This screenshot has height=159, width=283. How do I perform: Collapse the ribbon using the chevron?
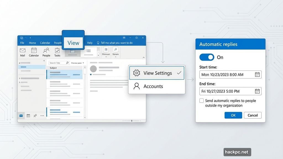(x=143, y=57)
